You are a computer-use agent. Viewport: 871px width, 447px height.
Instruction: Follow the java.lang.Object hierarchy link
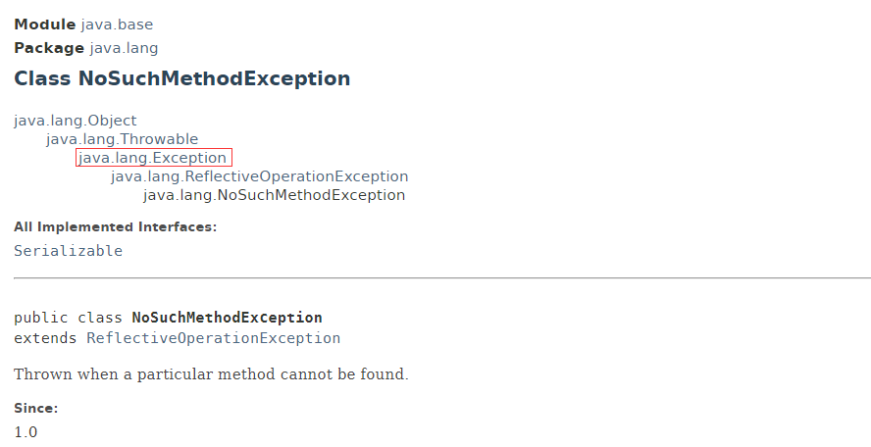point(75,121)
